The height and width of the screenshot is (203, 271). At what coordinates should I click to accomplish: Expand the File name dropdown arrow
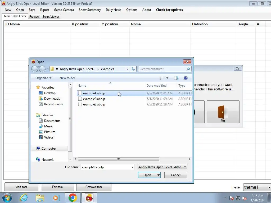tap(132, 167)
